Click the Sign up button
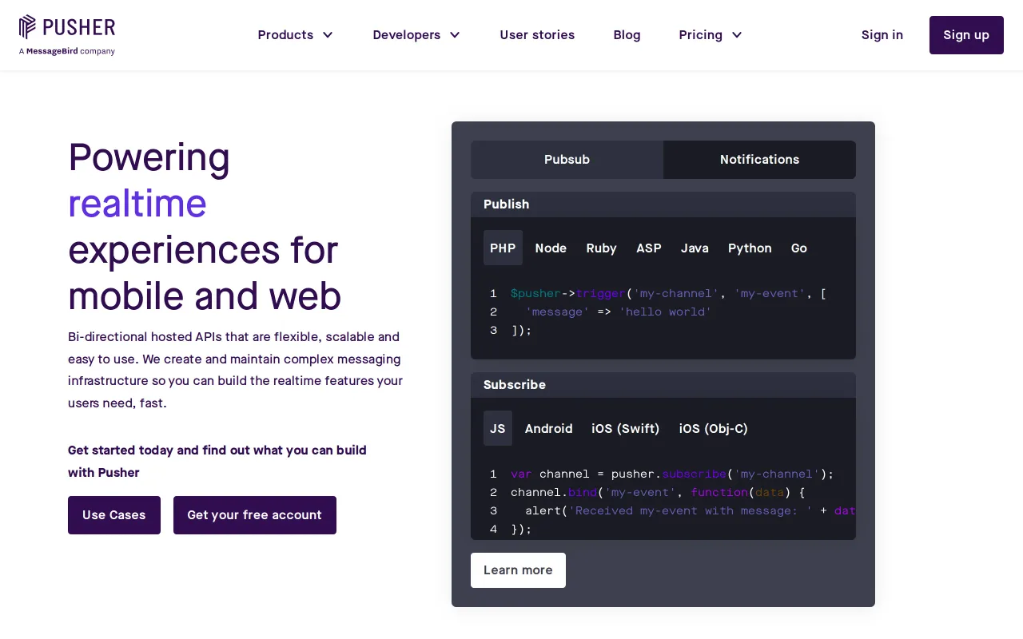Viewport: 1023px width, 639px height. point(966,35)
